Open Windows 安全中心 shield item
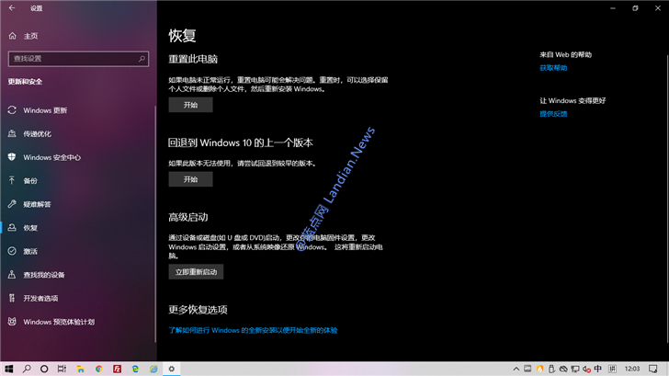This screenshot has height=376, width=669. tap(51, 157)
